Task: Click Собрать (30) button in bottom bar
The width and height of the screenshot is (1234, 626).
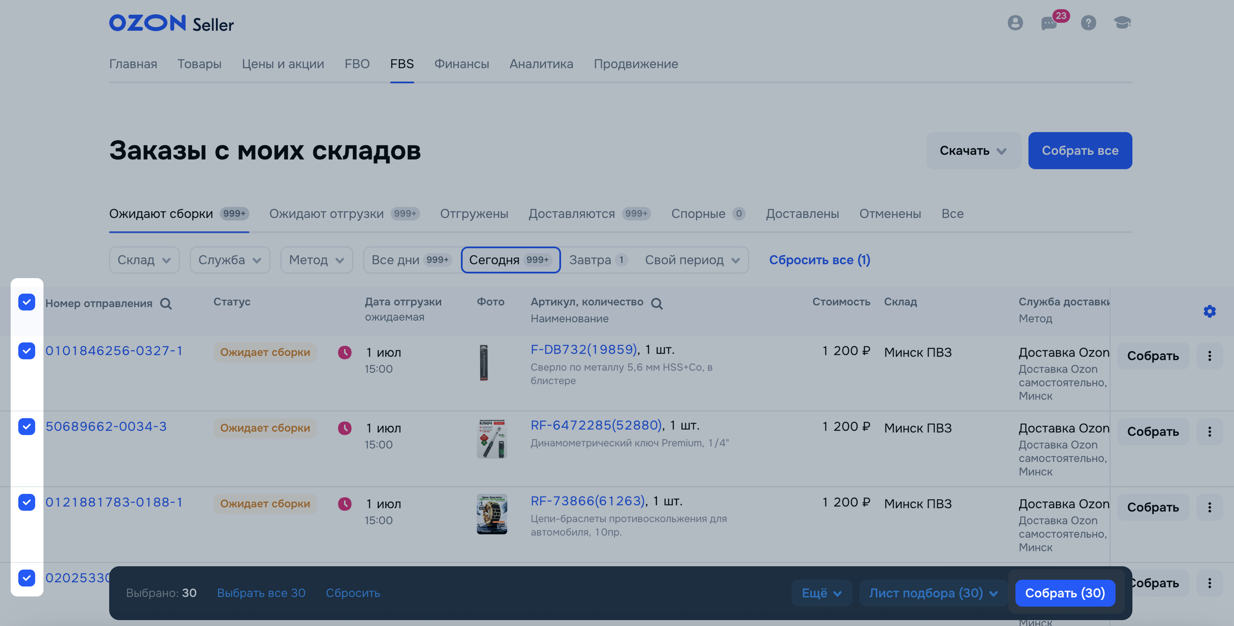Action: click(x=1065, y=594)
